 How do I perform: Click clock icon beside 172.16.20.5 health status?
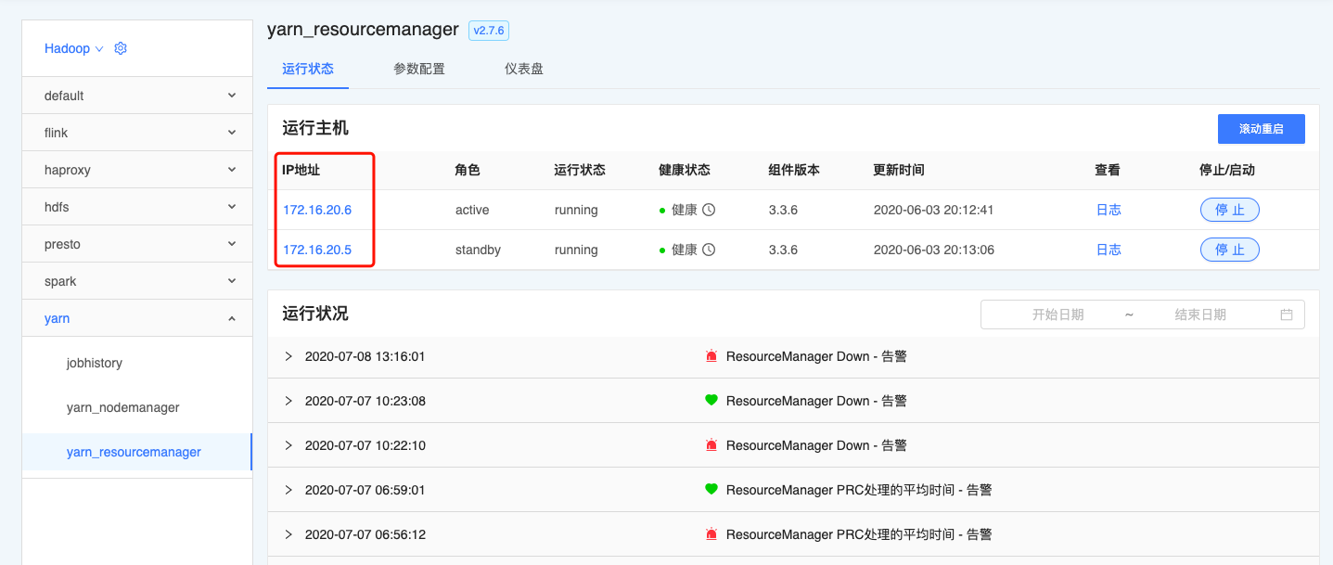709,250
